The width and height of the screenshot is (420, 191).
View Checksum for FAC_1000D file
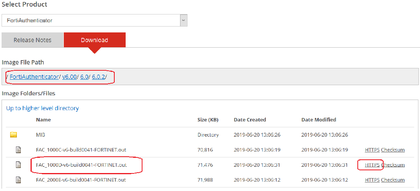coord(393,165)
